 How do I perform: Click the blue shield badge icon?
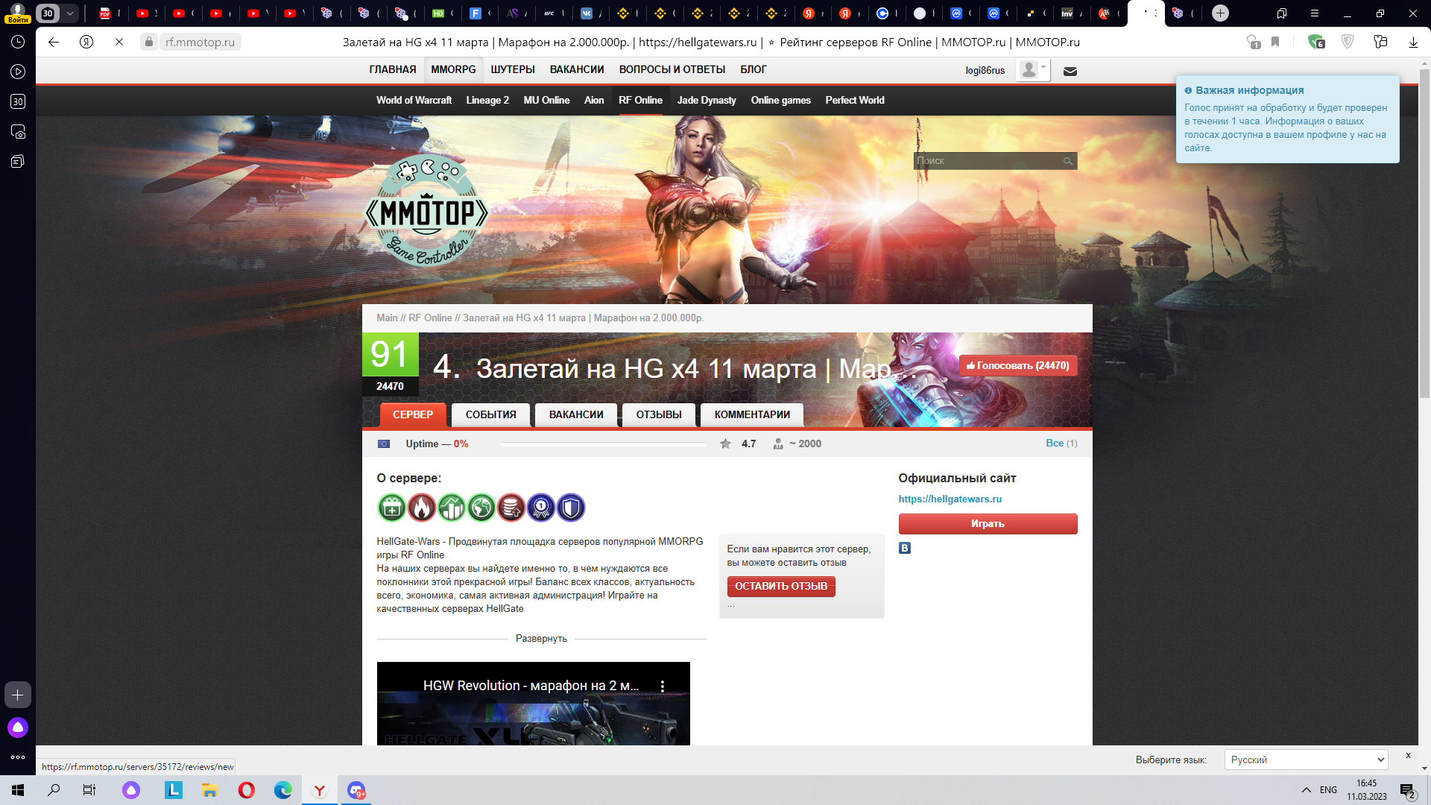[x=571, y=508]
